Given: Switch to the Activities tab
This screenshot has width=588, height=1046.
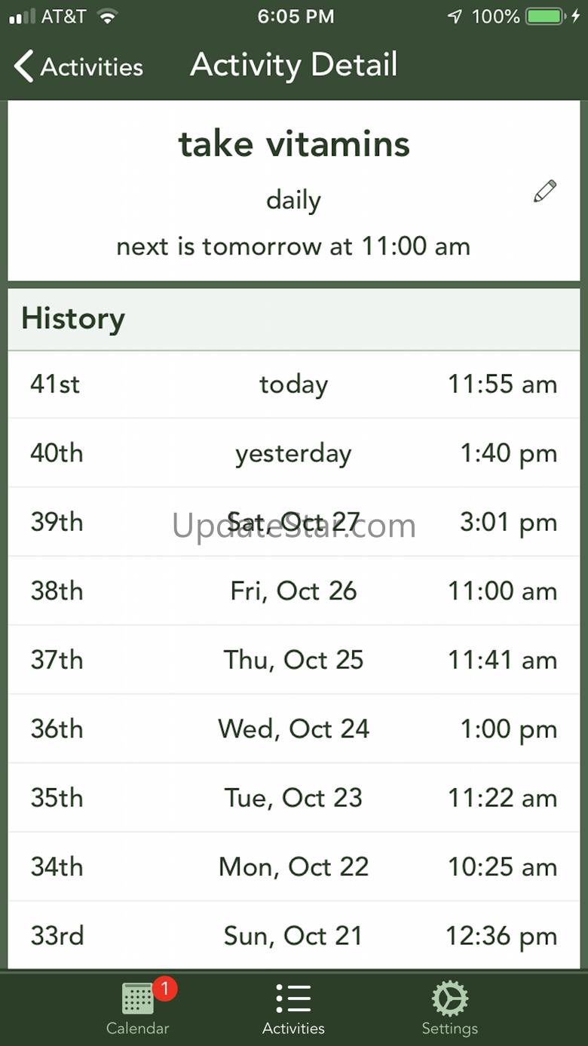Looking at the screenshot, I should [x=293, y=1008].
